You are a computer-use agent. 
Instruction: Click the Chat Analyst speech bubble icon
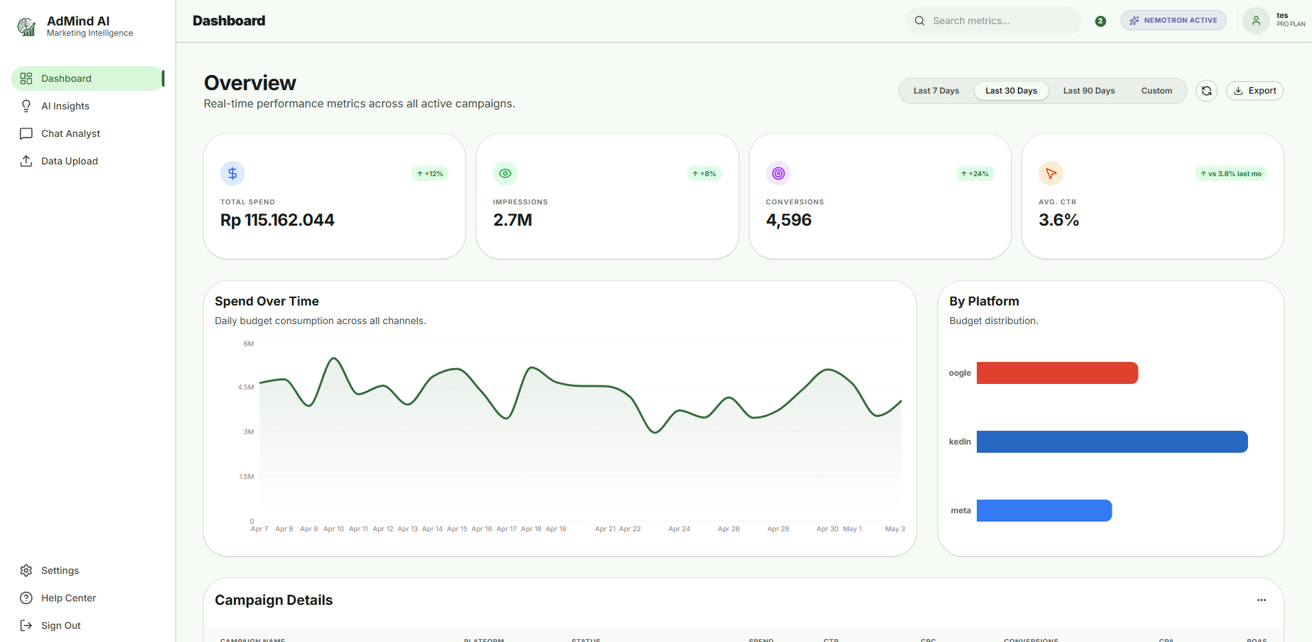coord(26,133)
